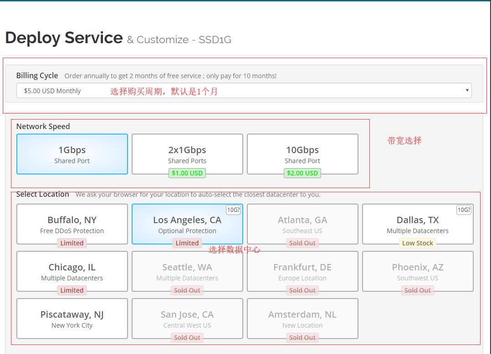Image resolution: width=491 pixels, height=354 pixels.
Task: Choose Dallas, TX location
Action: click(x=418, y=224)
